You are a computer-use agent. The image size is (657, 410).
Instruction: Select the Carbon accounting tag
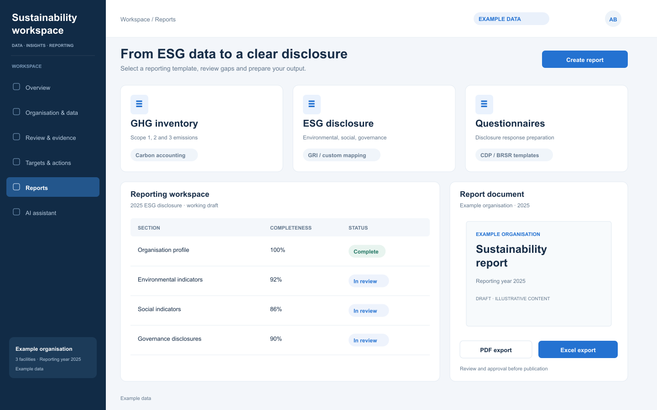click(x=164, y=155)
